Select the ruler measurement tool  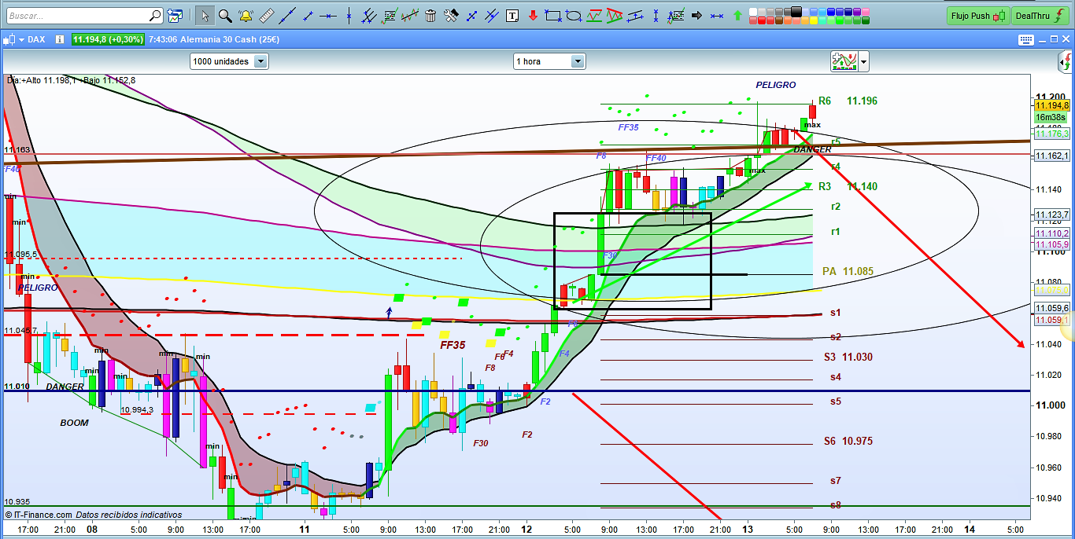coord(267,16)
